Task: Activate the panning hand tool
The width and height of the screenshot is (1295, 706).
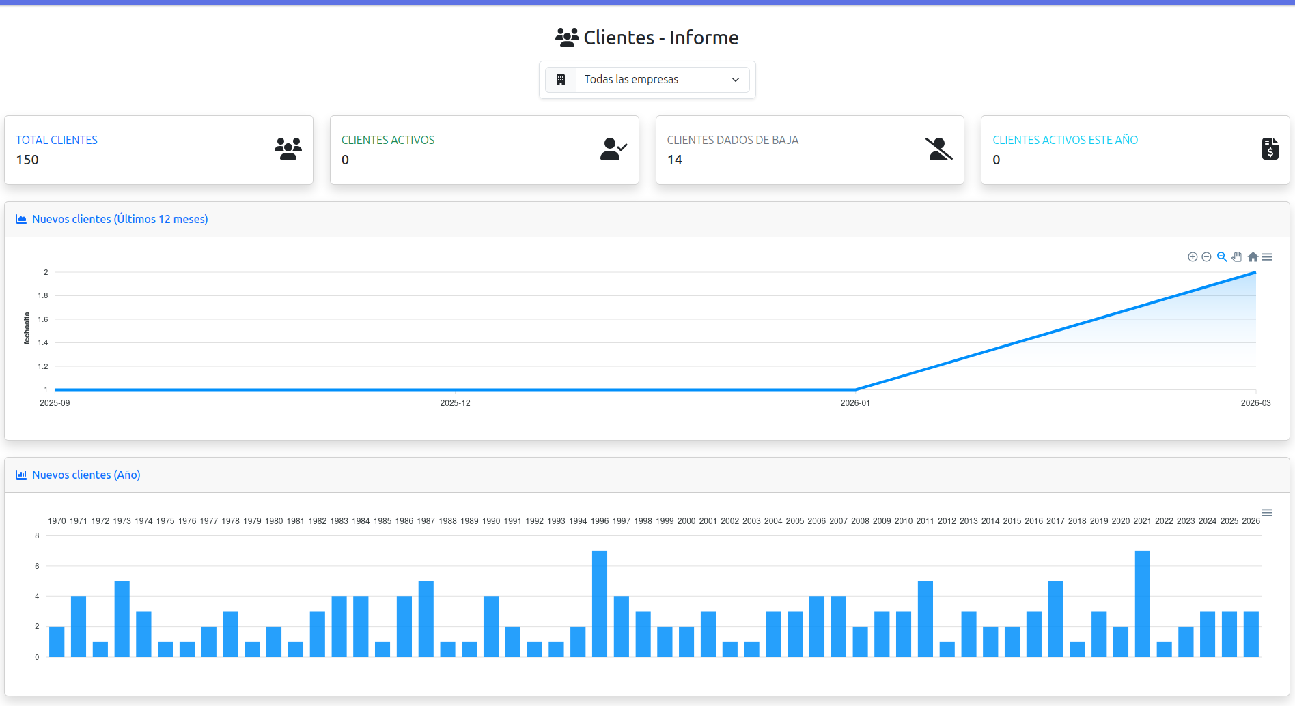Action: pyautogui.click(x=1237, y=257)
